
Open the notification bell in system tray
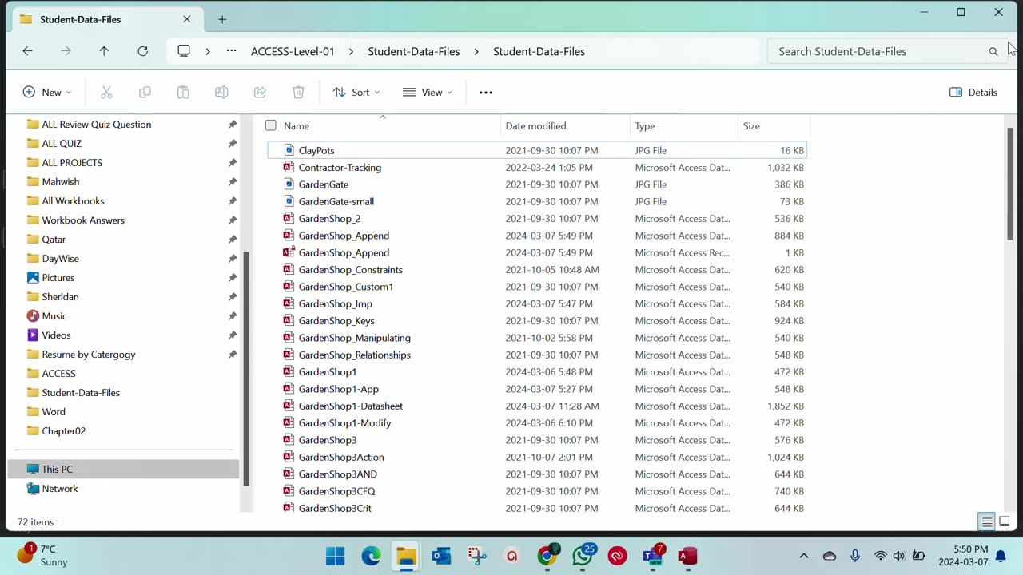[1001, 556]
